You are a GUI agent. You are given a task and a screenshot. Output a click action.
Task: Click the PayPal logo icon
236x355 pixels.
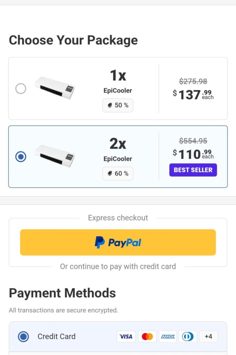100,242
